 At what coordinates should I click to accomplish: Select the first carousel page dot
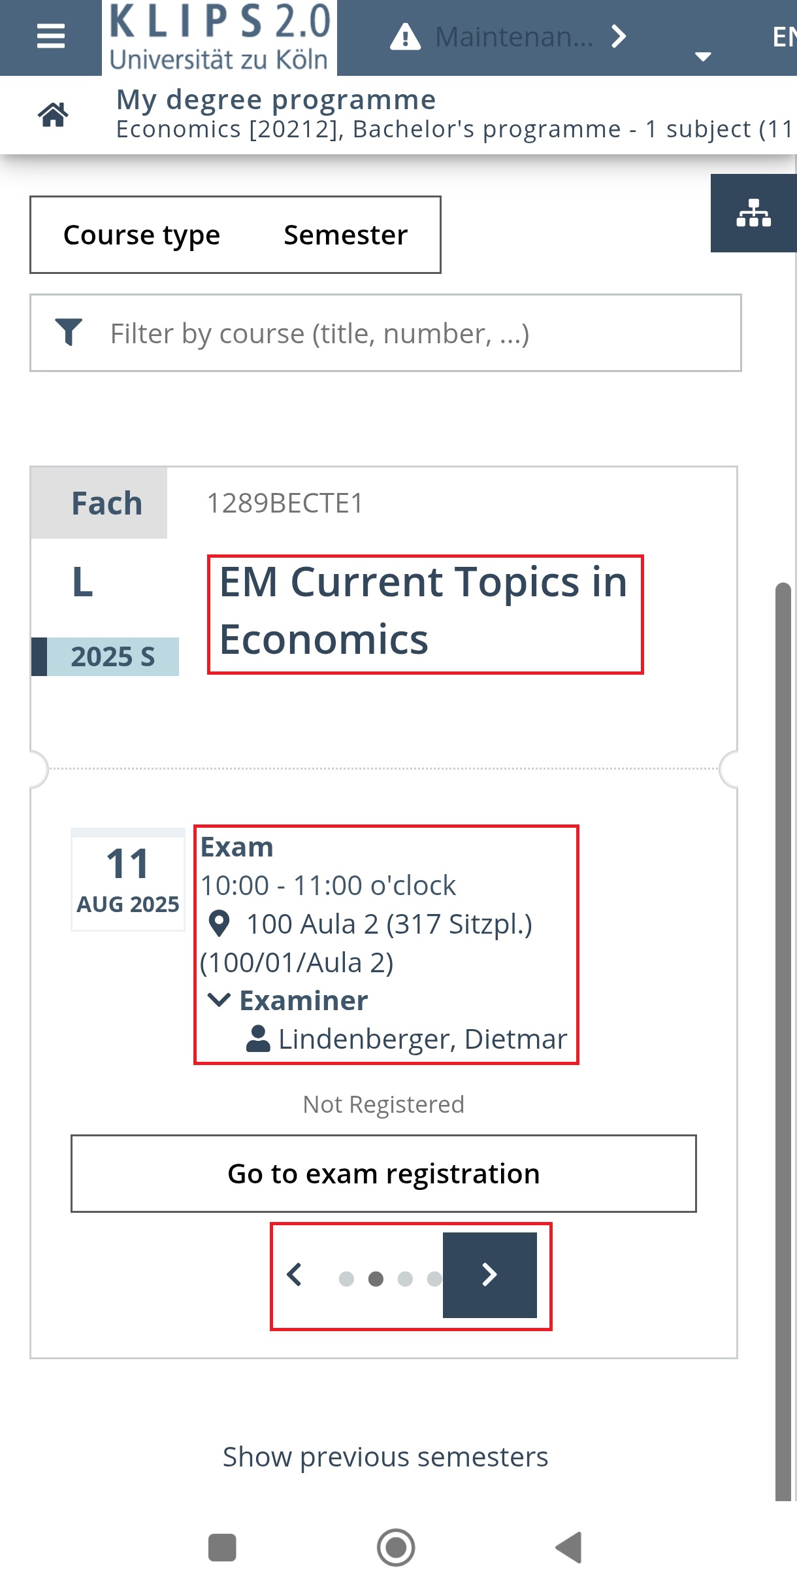346,1279
